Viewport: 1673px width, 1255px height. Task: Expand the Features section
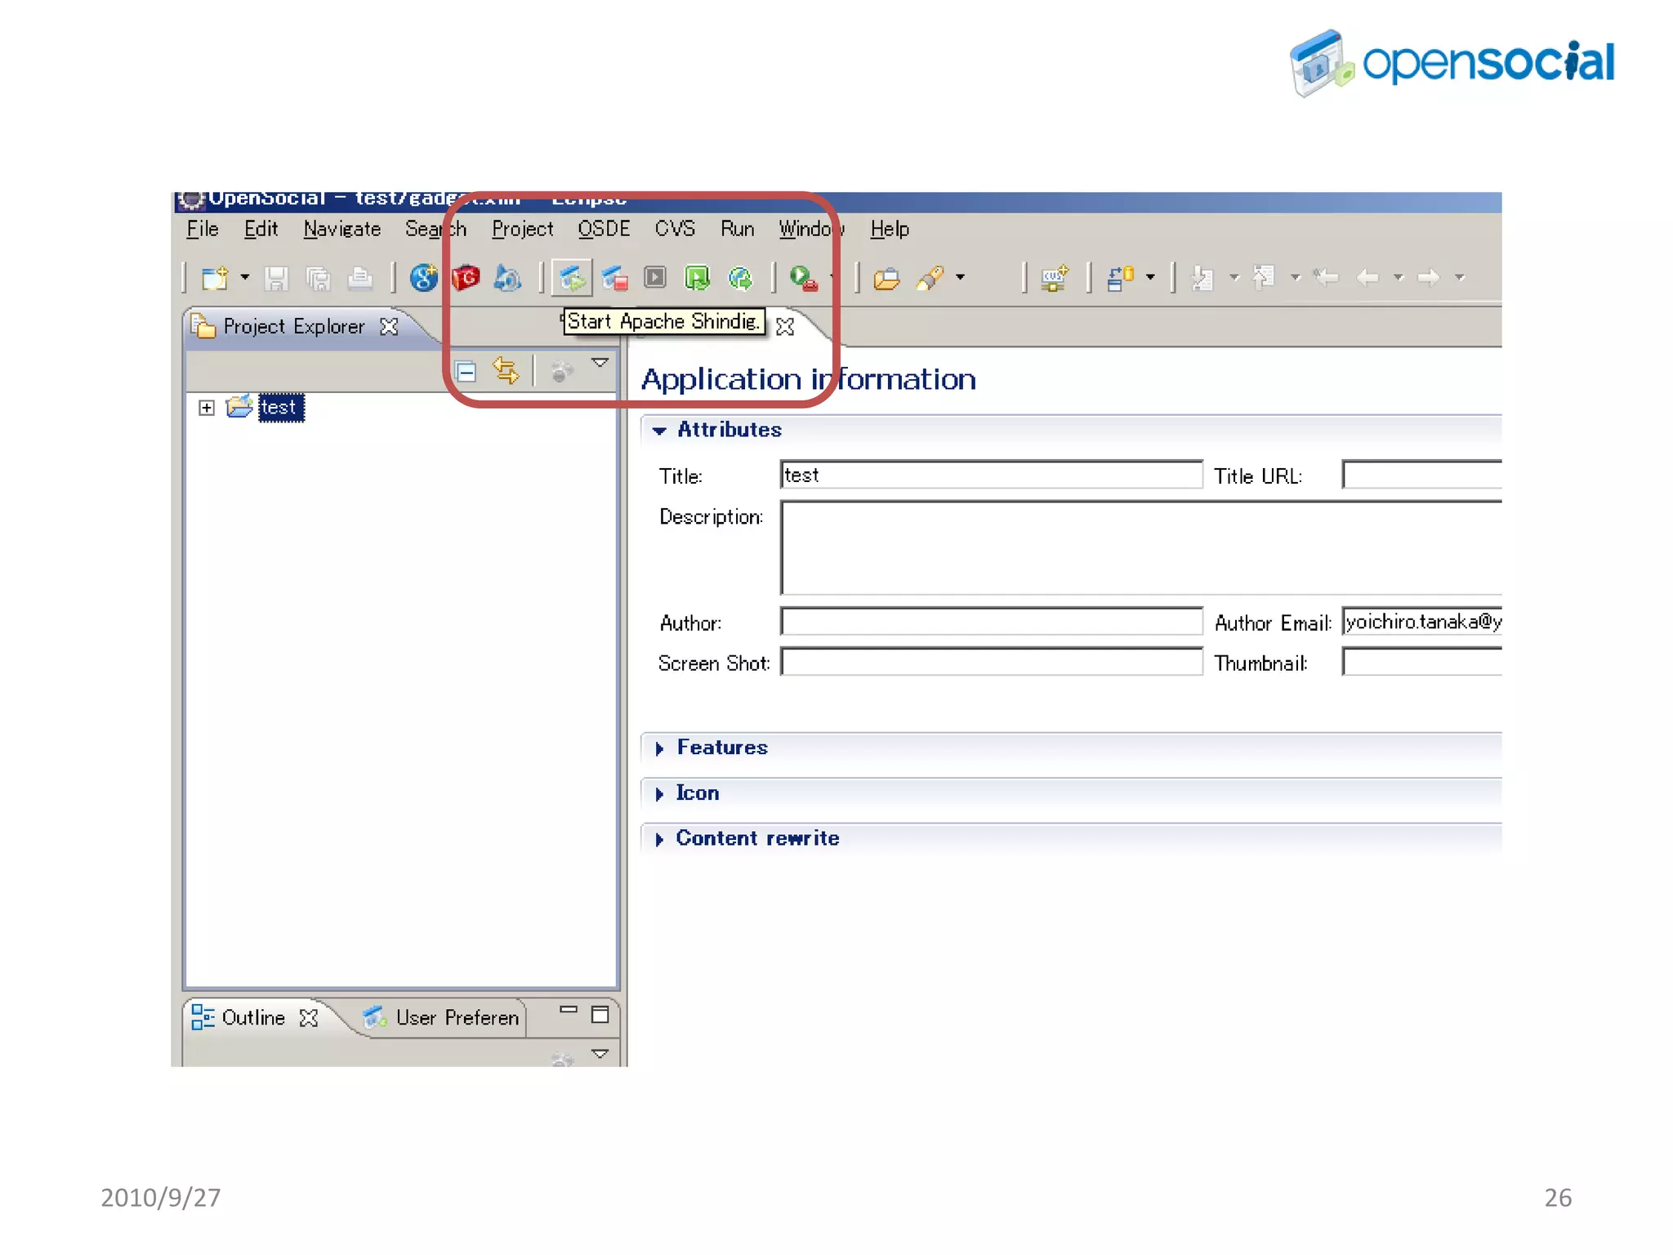[x=659, y=748]
